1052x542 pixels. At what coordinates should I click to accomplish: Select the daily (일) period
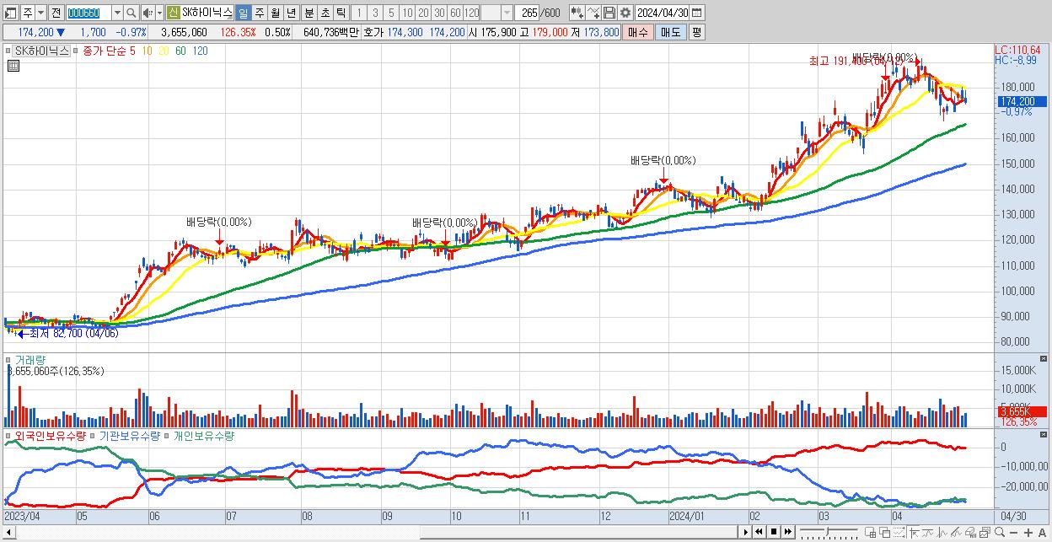[x=243, y=13]
